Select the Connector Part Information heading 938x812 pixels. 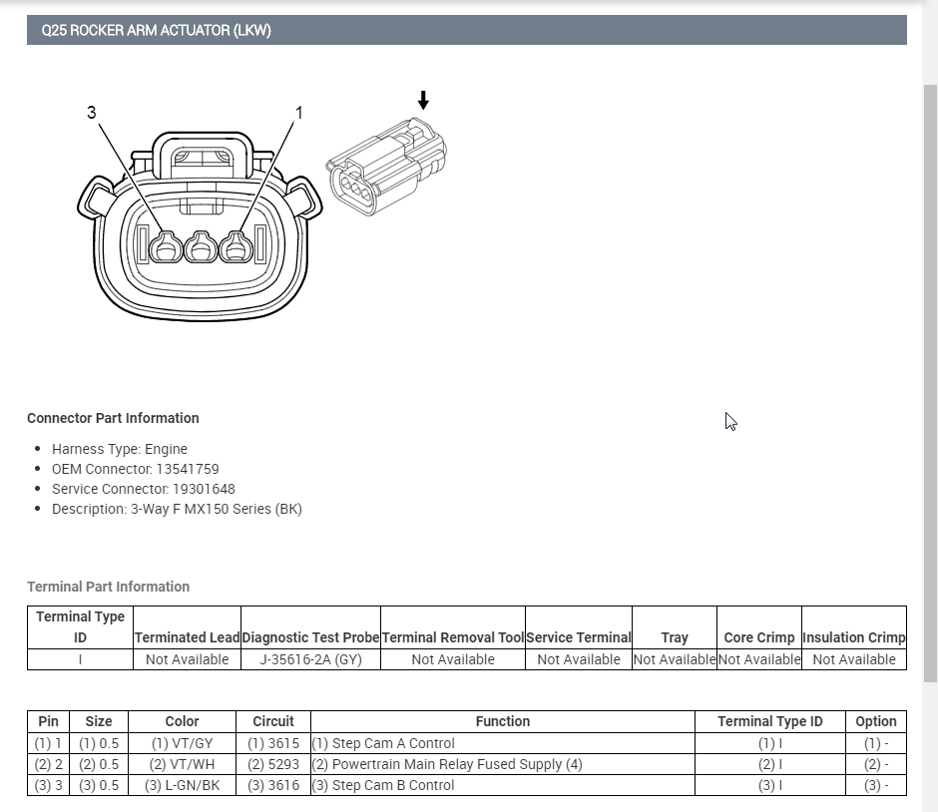[x=113, y=418]
